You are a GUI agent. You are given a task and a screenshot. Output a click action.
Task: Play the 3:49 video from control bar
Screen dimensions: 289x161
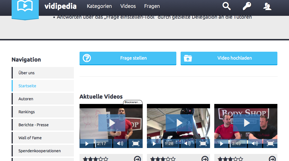coord(222,144)
